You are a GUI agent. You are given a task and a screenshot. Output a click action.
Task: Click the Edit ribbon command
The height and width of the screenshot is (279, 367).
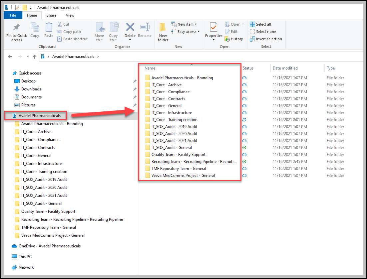[x=231, y=32]
